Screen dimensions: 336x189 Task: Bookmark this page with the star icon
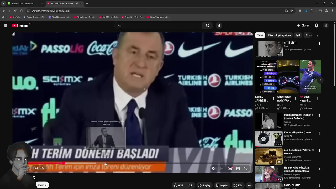coord(292,11)
